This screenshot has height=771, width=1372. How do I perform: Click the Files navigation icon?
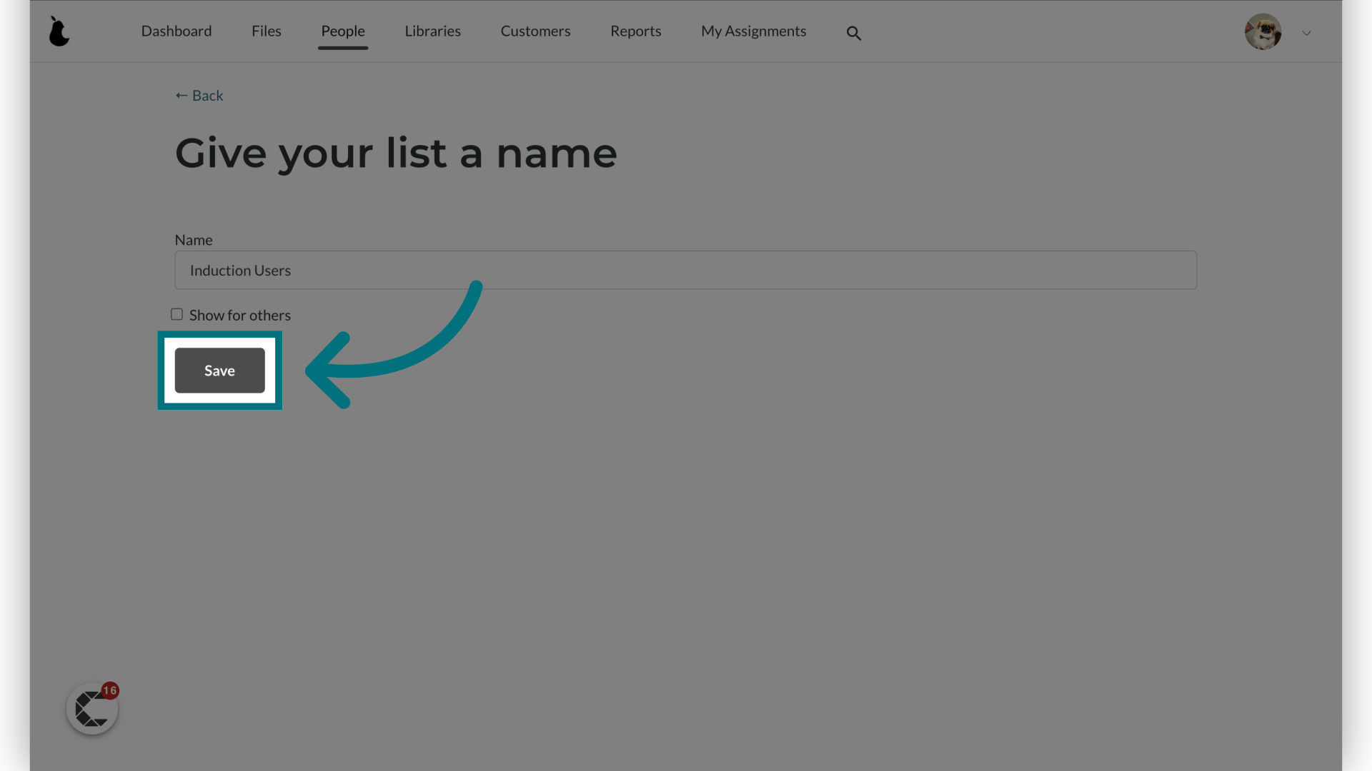click(x=267, y=30)
